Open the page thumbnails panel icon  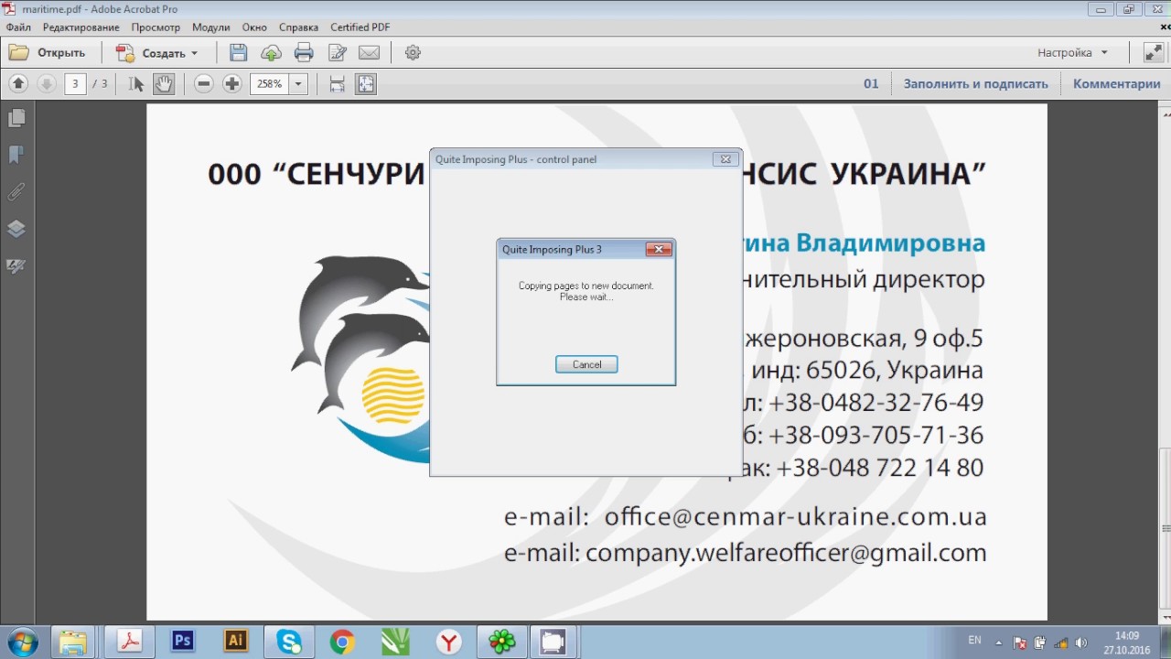coord(16,118)
